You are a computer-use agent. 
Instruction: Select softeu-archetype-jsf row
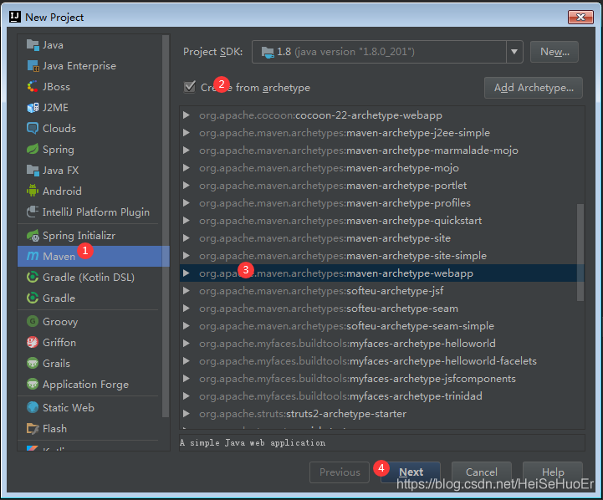pyautogui.click(x=382, y=290)
